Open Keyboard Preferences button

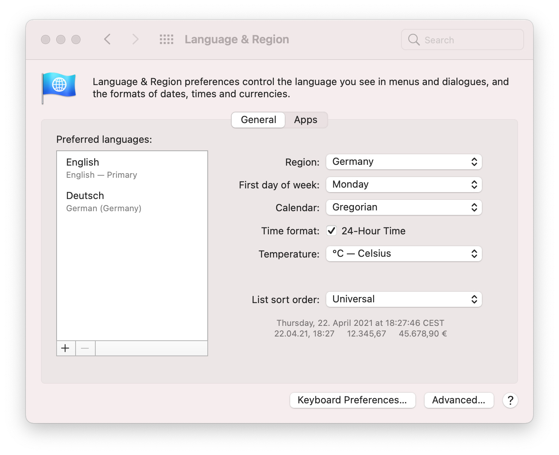(352, 400)
